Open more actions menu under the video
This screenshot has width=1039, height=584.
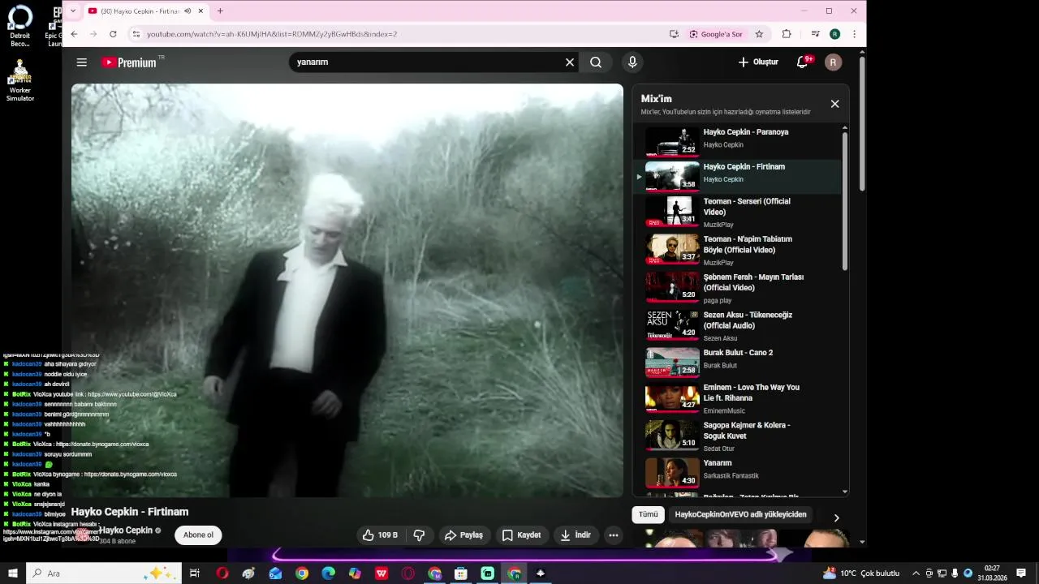(614, 535)
